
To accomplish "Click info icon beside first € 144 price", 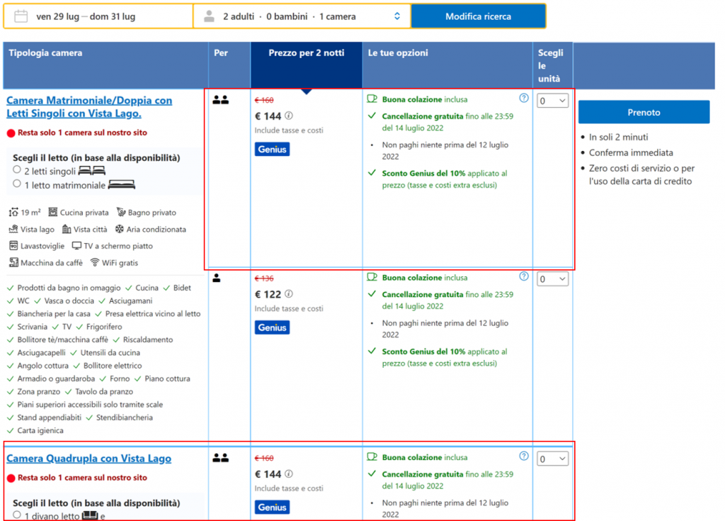I will pos(289,116).
